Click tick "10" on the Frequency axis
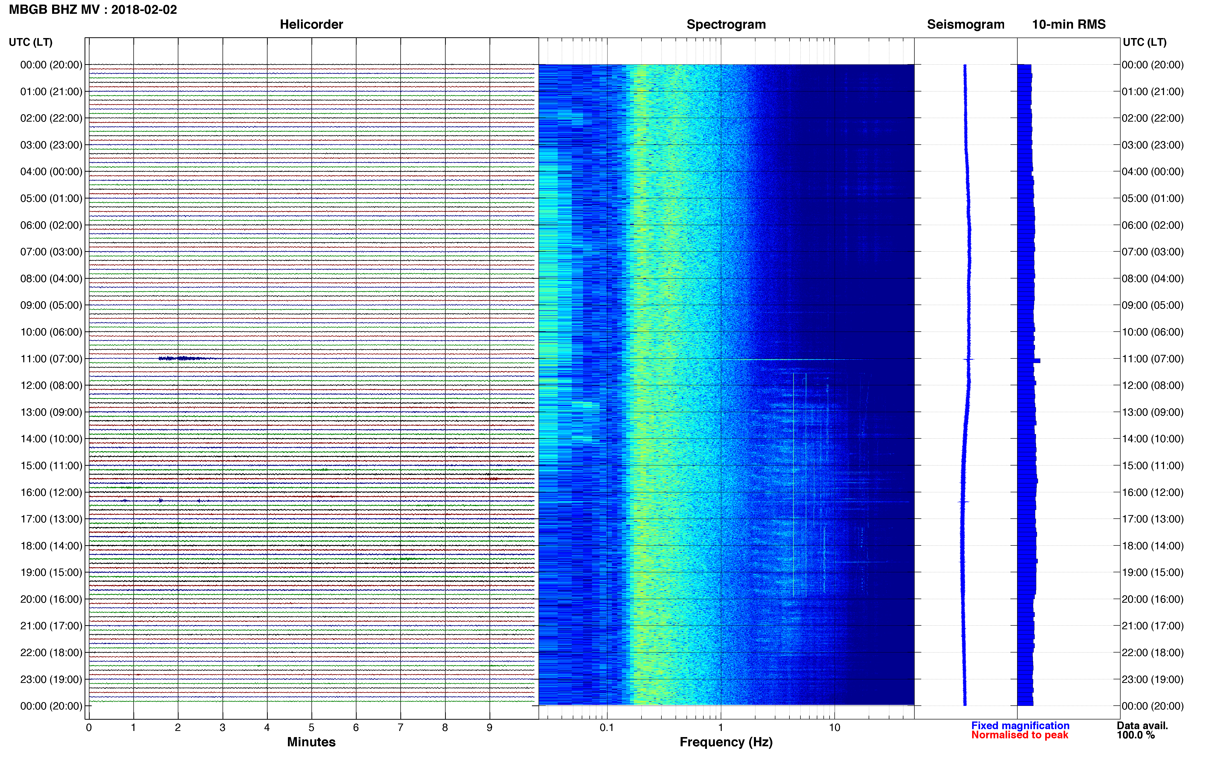 (834, 727)
